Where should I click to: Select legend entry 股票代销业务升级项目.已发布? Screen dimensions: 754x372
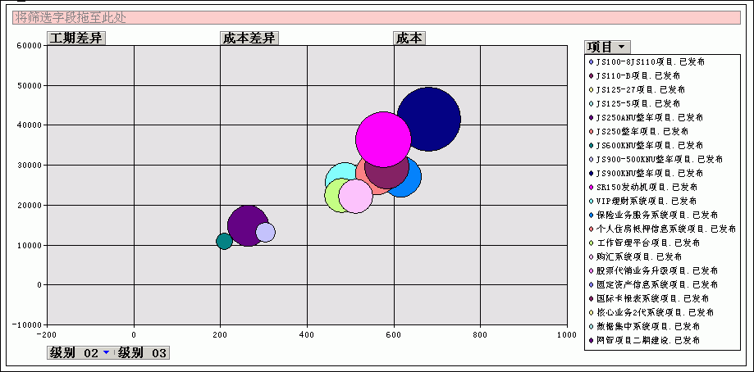point(654,270)
